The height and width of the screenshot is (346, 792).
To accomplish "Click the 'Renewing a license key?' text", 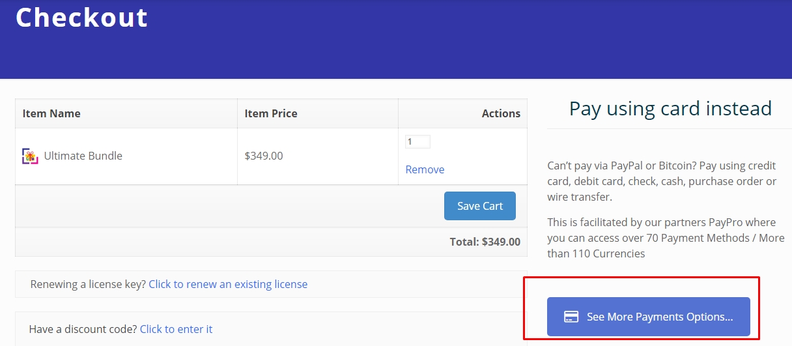I will coord(88,284).
